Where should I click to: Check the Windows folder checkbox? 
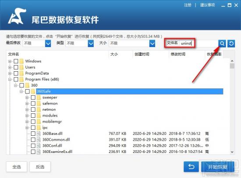(16, 61)
